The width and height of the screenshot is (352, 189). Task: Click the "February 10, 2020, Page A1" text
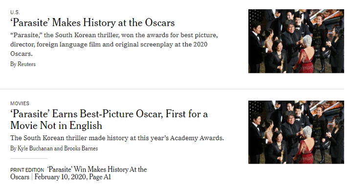73,177
